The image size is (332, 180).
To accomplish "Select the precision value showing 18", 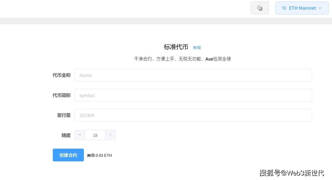I will (95, 135).
